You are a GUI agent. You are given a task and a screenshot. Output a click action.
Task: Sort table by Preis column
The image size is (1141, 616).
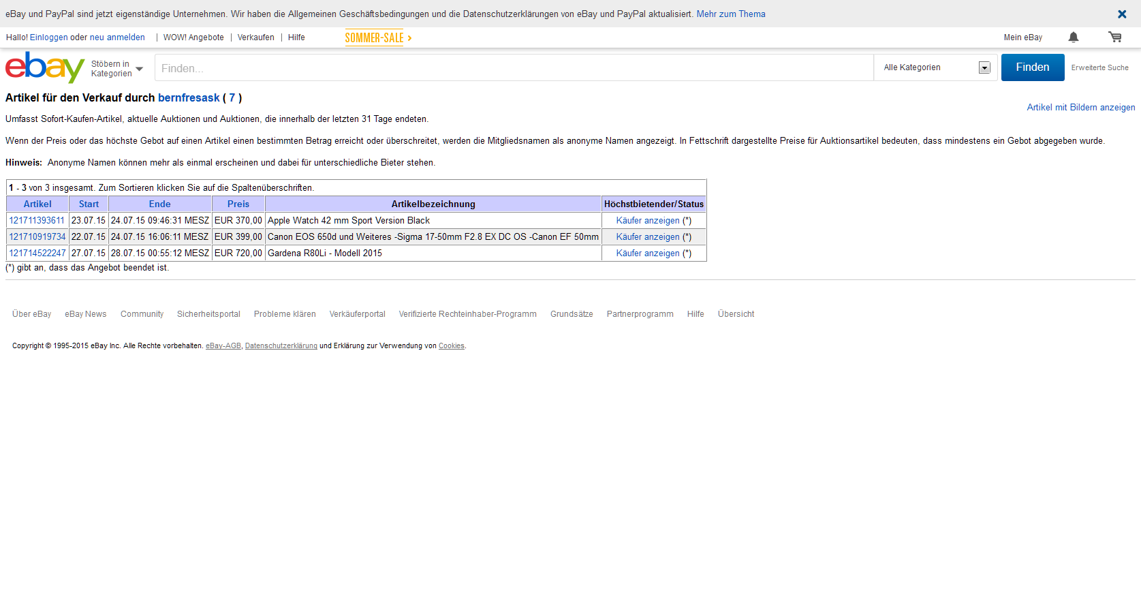[238, 204]
